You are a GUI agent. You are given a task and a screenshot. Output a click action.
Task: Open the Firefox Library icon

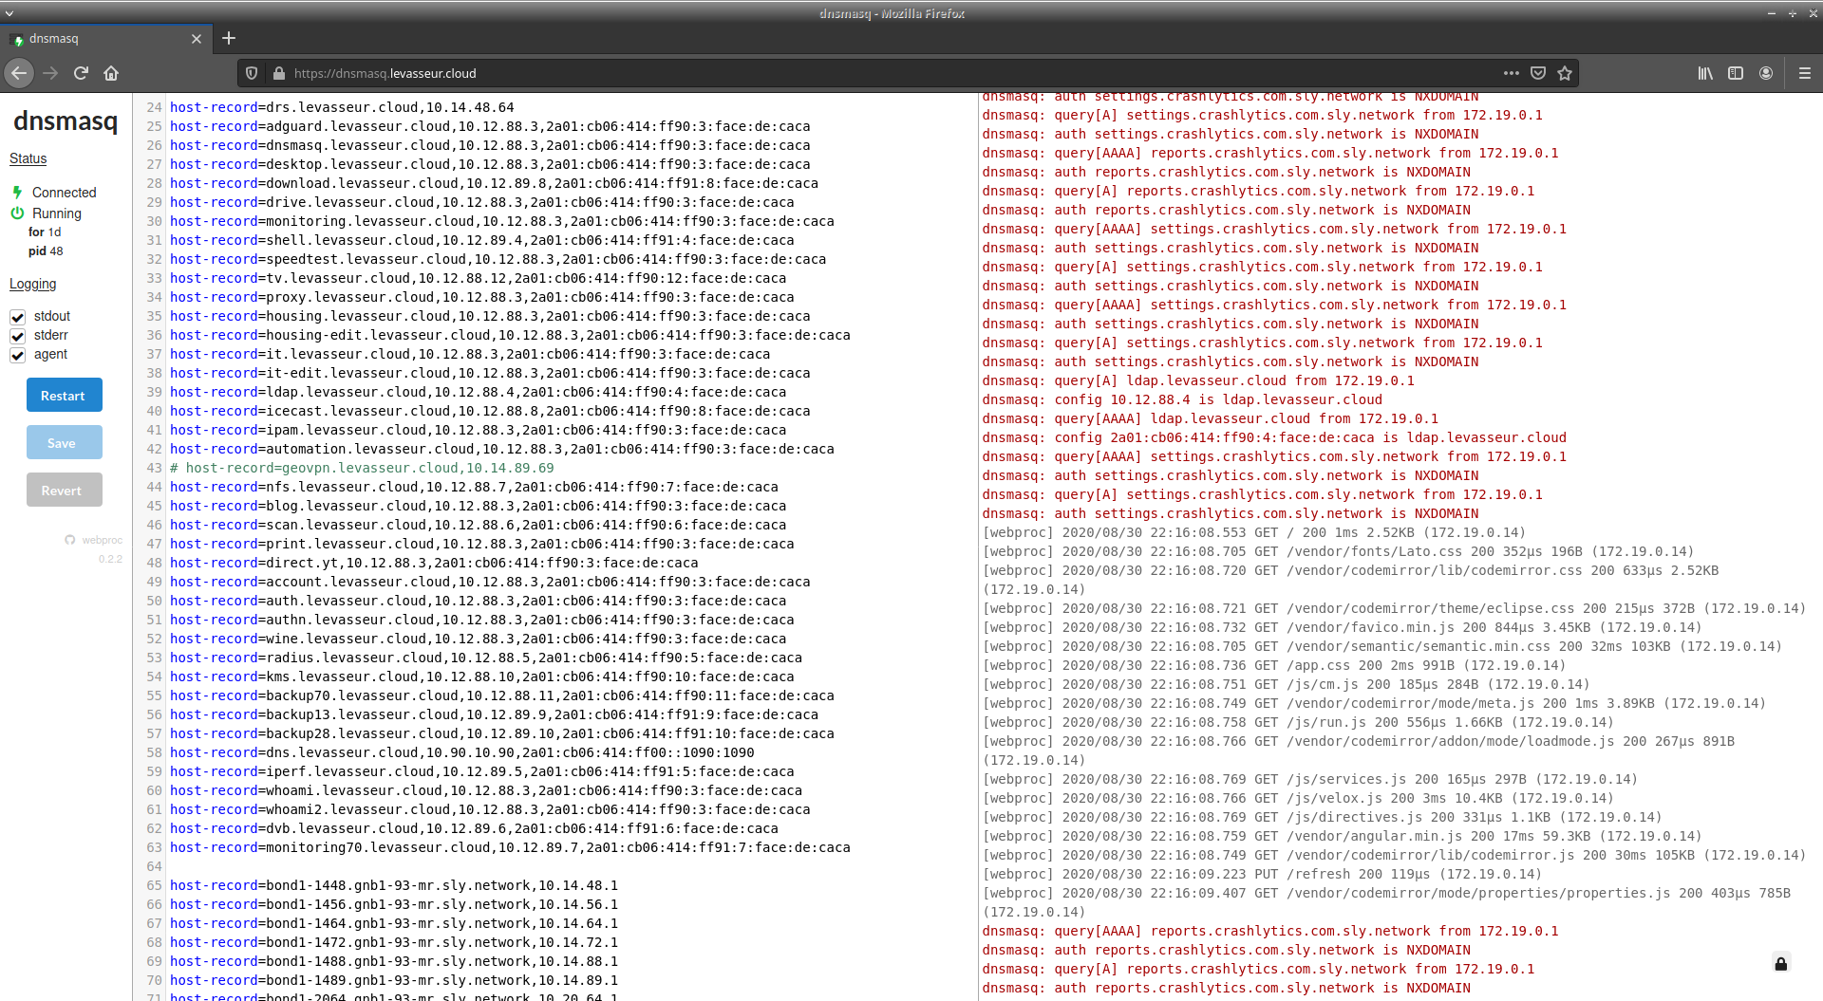point(1703,73)
